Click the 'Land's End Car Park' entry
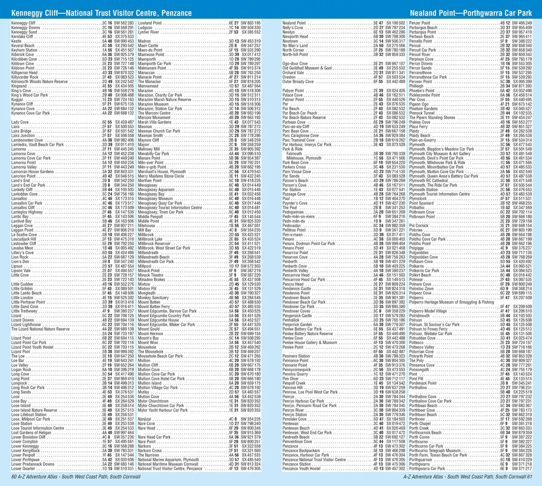Screen dimensions: 542x486 tap(72, 185)
